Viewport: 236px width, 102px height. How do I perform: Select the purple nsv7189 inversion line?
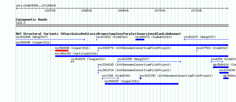point(110,78)
